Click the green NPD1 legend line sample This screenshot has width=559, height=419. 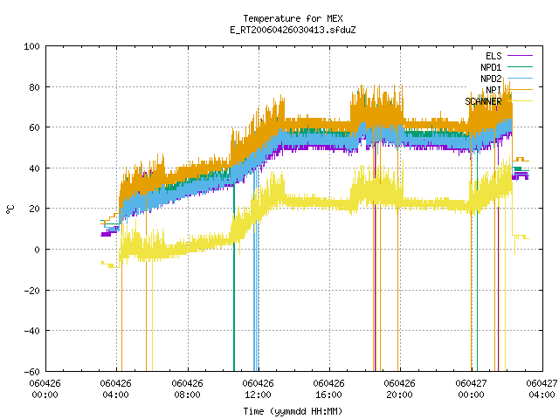(520, 66)
